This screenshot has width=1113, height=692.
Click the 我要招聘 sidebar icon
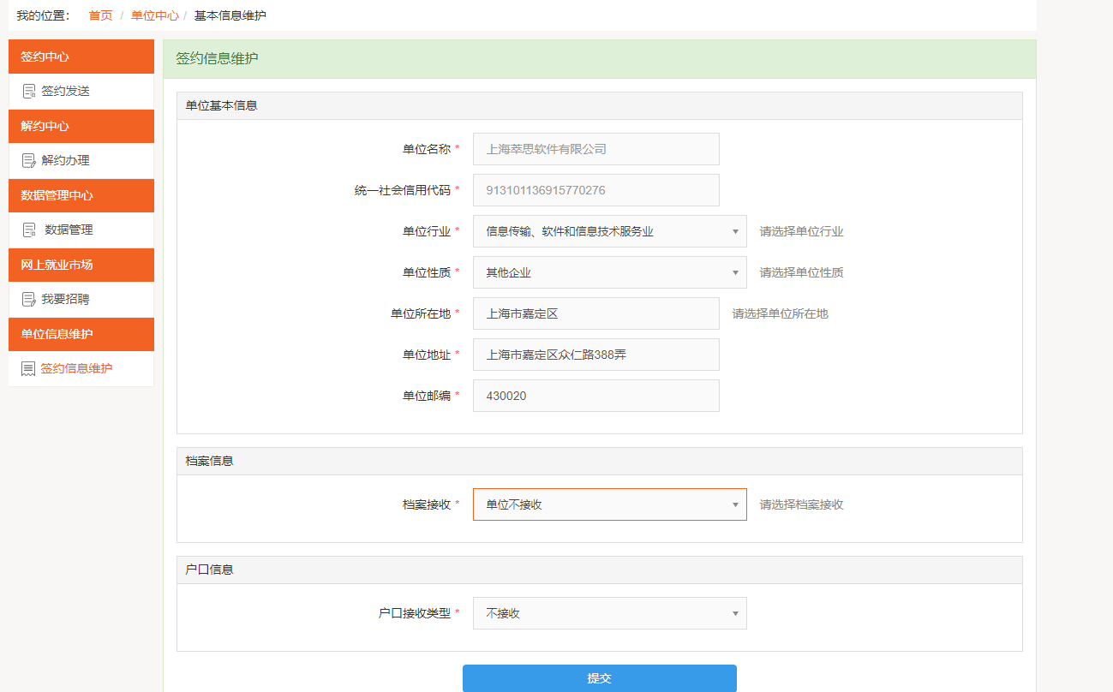(29, 299)
